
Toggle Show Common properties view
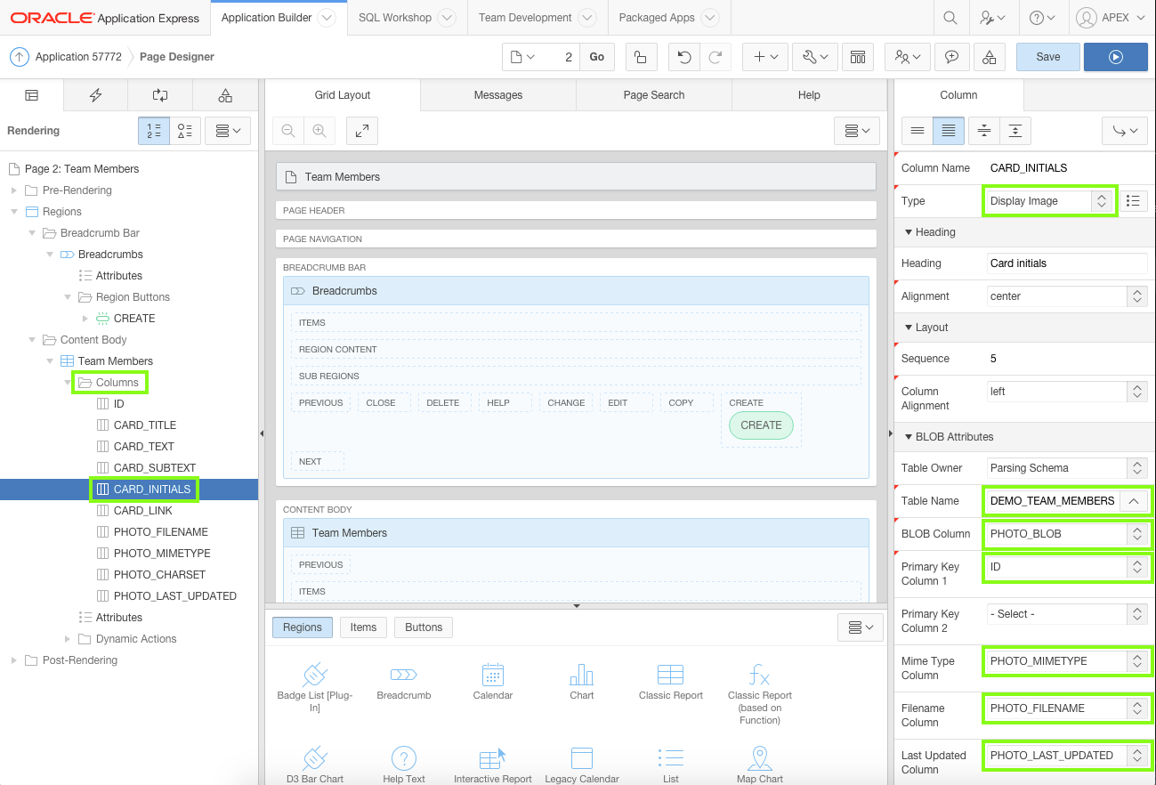tap(918, 130)
